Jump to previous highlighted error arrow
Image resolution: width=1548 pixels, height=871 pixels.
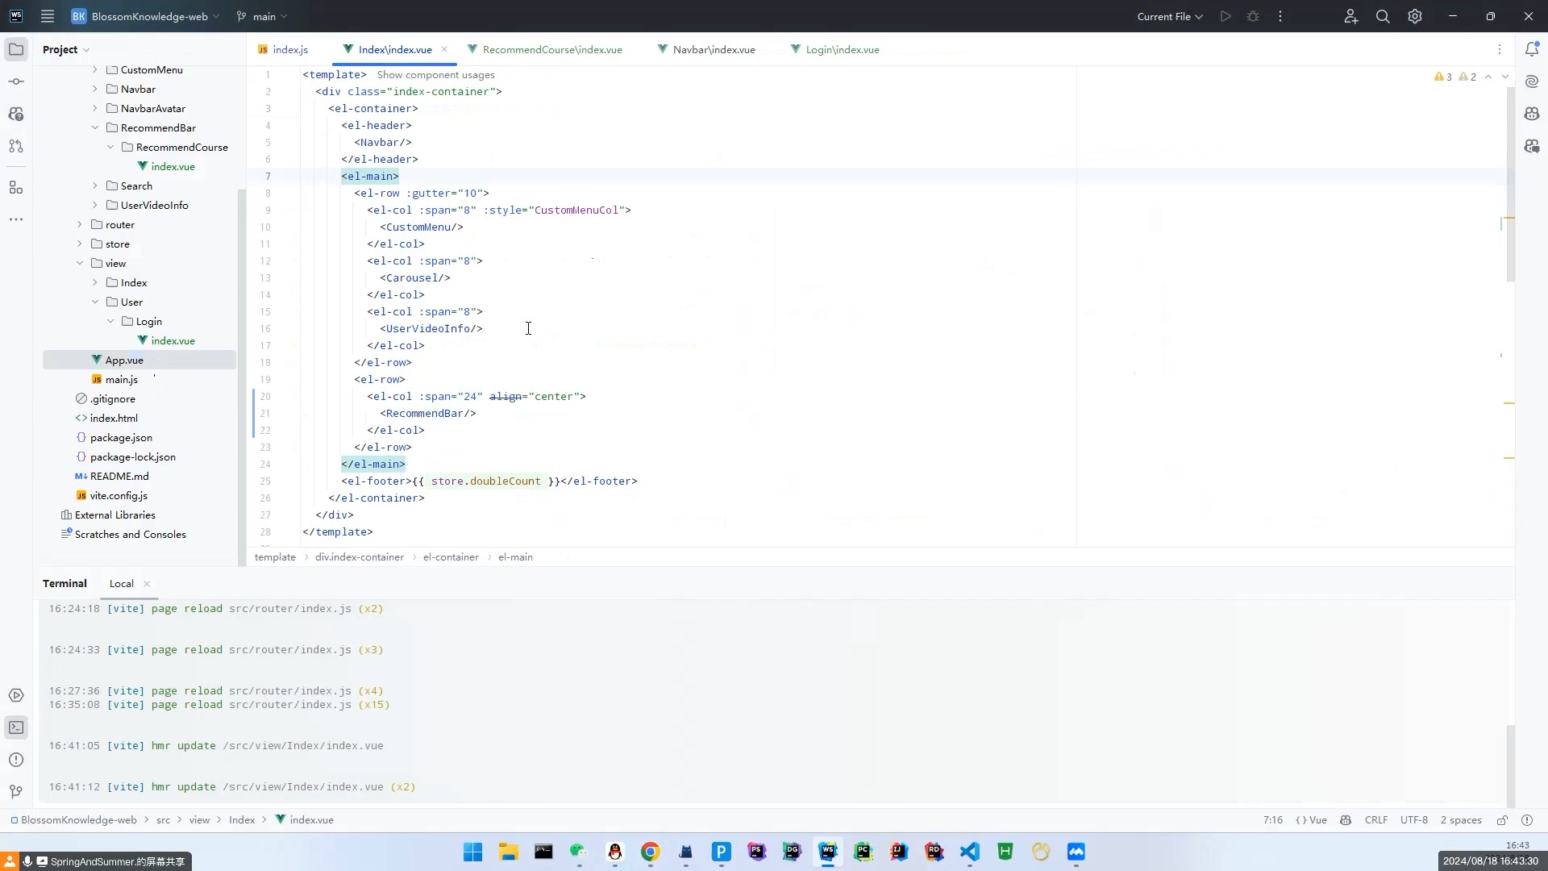click(x=1488, y=77)
